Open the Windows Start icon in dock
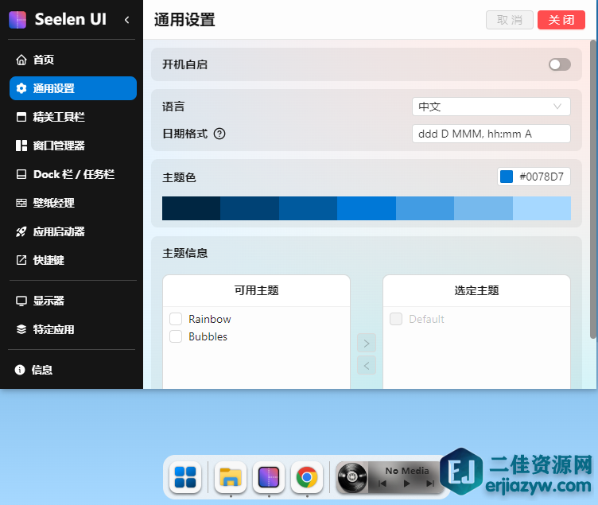Viewport: 598px width, 505px height. 185,477
